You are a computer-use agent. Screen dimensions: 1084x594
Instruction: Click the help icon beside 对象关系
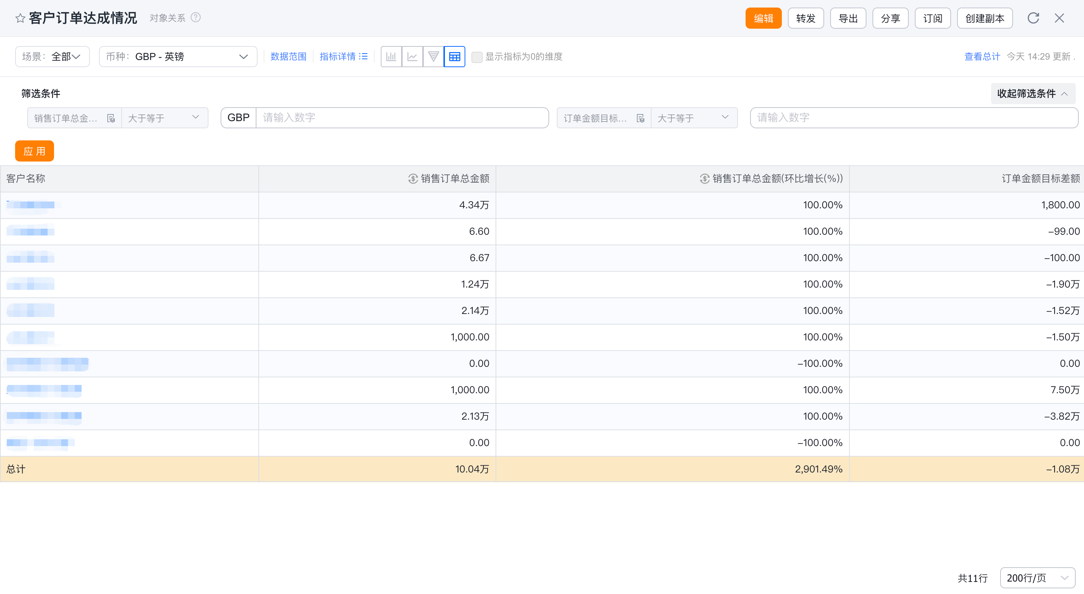[x=196, y=18]
